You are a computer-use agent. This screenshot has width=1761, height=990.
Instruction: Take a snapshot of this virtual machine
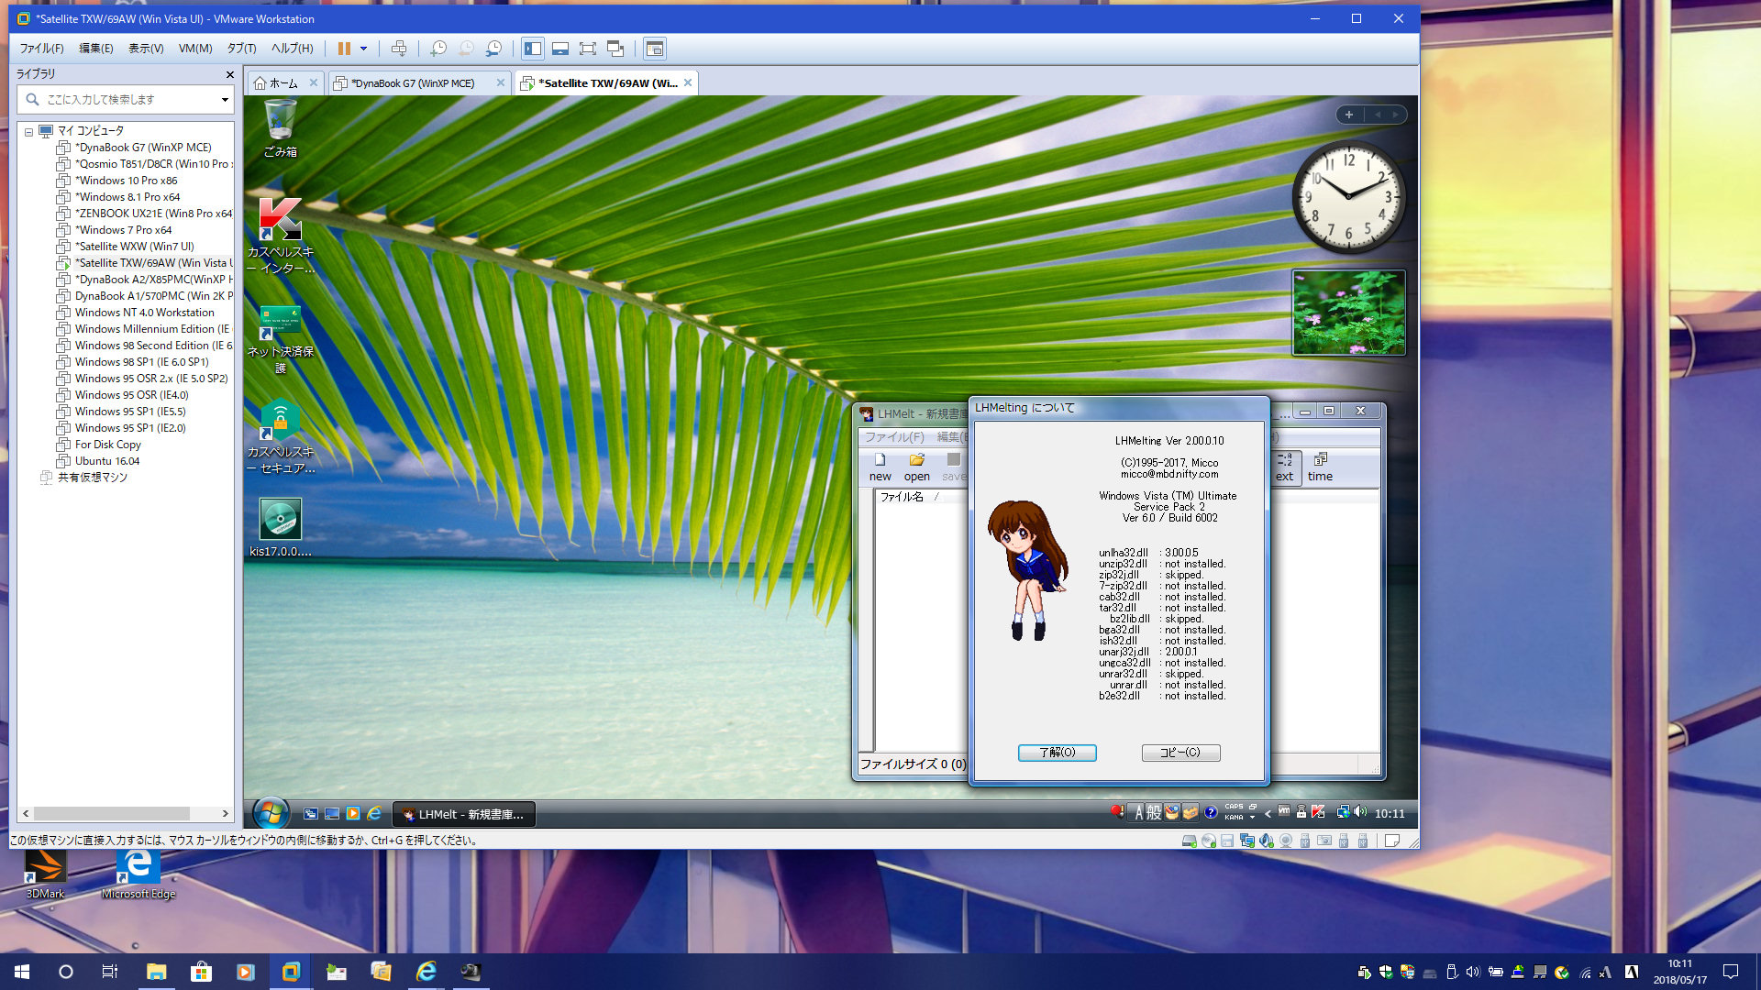(438, 49)
